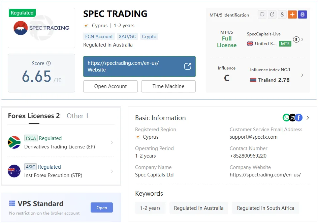The height and width of the screenshot is (223, 318).
Task: Click the SPEC TRADING heading
Action: [x=115, y=14]
